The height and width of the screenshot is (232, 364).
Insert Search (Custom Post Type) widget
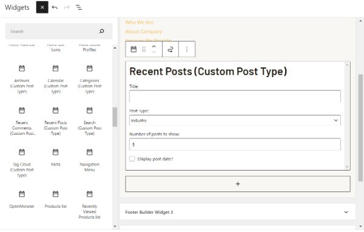(x=89, y=121)
